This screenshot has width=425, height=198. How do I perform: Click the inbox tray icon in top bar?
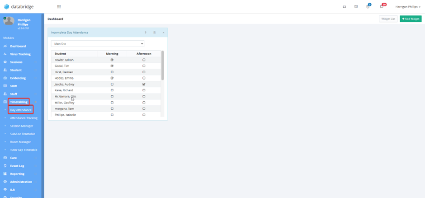[x=344, y=7]
